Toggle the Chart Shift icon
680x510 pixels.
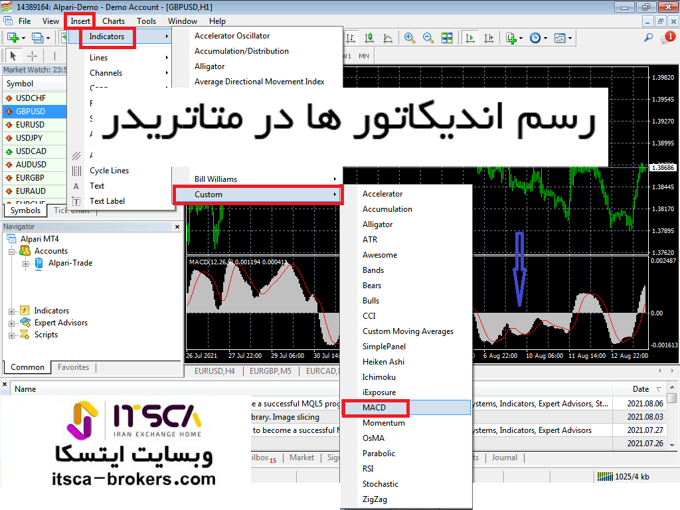489,38
